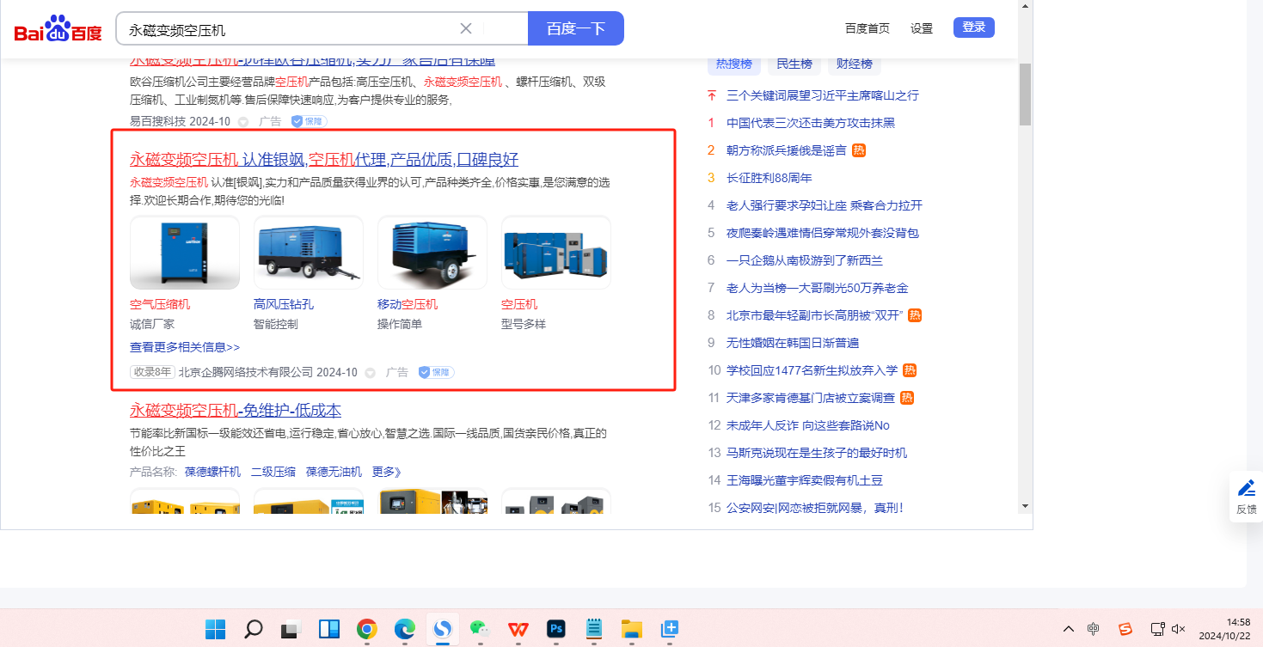Open hot search 长征胜利88周年
Image resolution: width=1263 pixels, height=647 pixels.
(769, 178)
